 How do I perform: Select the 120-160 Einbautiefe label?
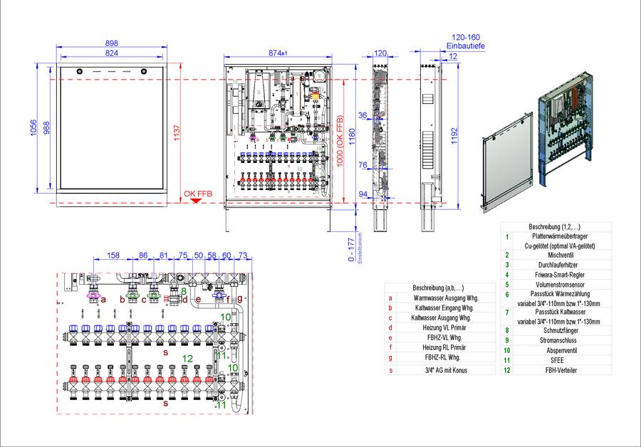click(466, 42)
